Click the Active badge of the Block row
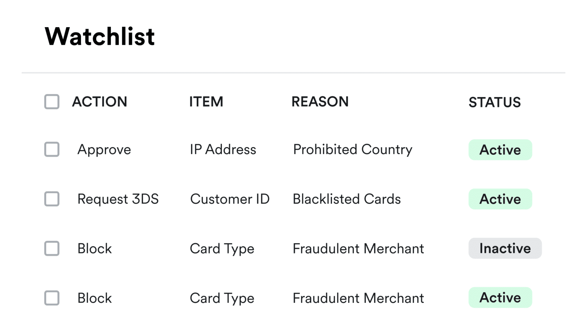587x330 pixels. [500, 297]
